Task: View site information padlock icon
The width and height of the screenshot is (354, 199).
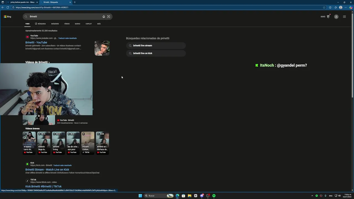Action: click(x=13, y=7)
